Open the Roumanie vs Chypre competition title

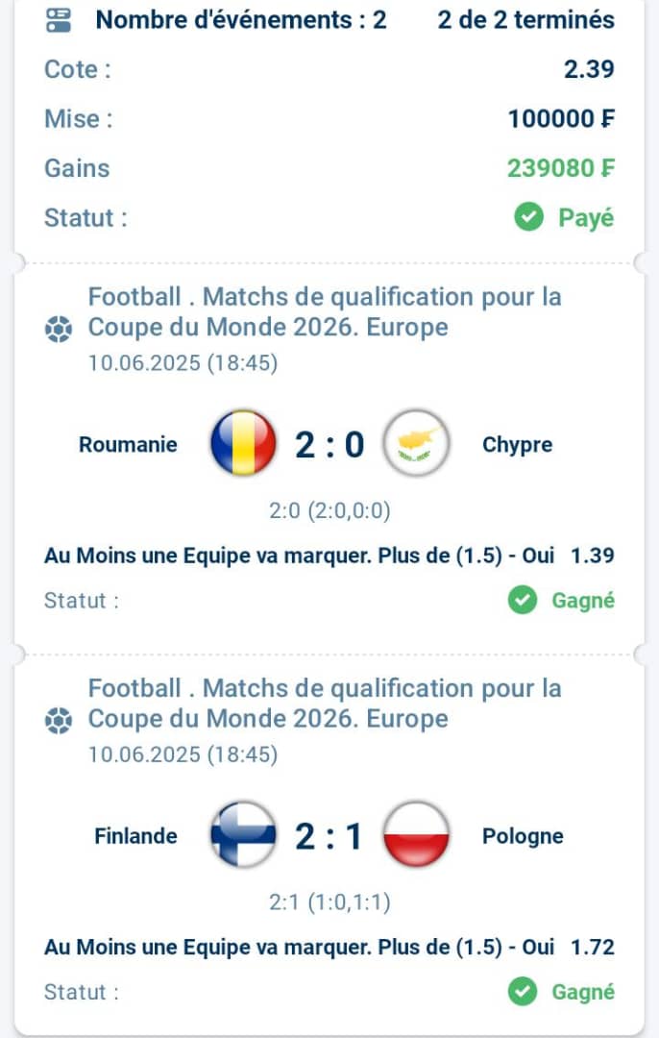click(x=324, y=311)
